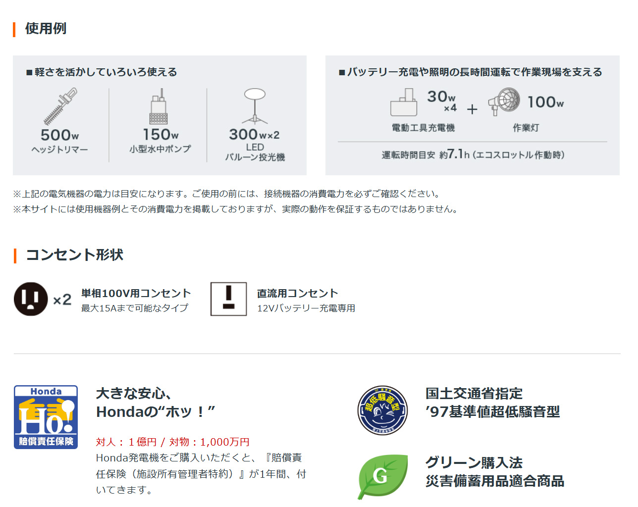
Task: Click the power tool charger icon
Action: coord(404,102)
